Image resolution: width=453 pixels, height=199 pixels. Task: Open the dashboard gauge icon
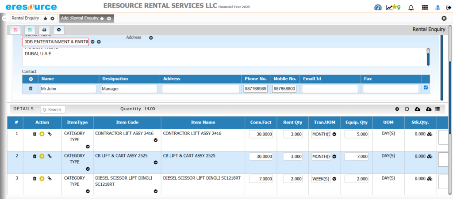click(x=377, y=7)
